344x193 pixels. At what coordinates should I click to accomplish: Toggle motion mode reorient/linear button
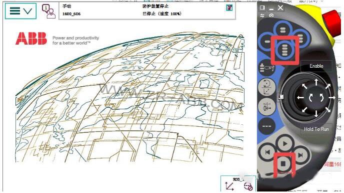pos(267,87)
